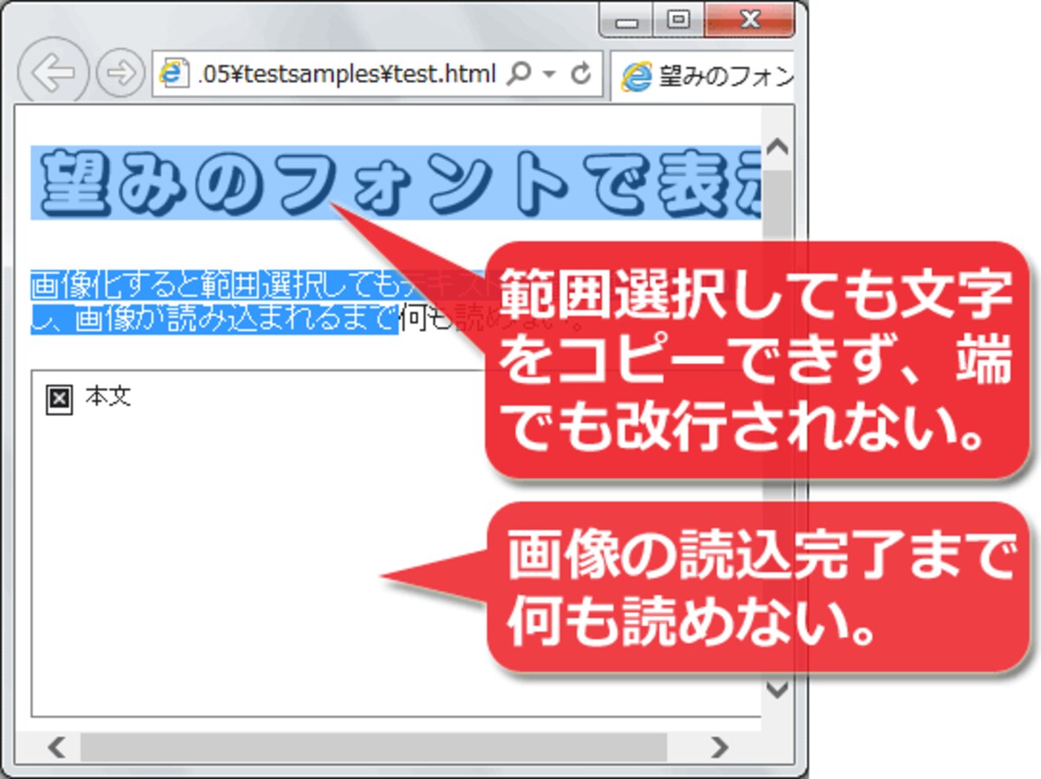
Task: Click the broken image icon beside 本文
Action: click(x=58, y=399)
